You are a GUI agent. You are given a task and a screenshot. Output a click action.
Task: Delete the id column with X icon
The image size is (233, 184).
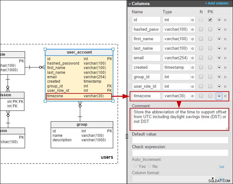(x=225, y=20)
